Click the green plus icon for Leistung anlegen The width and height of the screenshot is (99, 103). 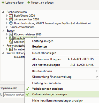pyautogui.click(x=3, y=2)
